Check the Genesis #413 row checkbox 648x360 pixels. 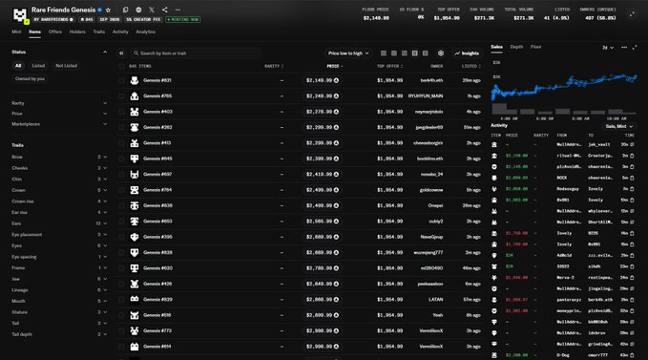pyautogui.click(x=121, y=143)
